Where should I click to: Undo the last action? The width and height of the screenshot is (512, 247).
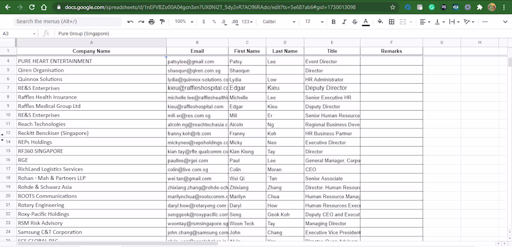(130, 21)
